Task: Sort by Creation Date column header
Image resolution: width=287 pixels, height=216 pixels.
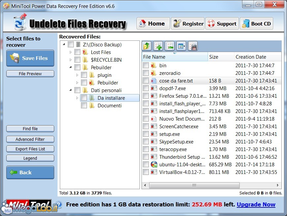Action: [258, 57]
